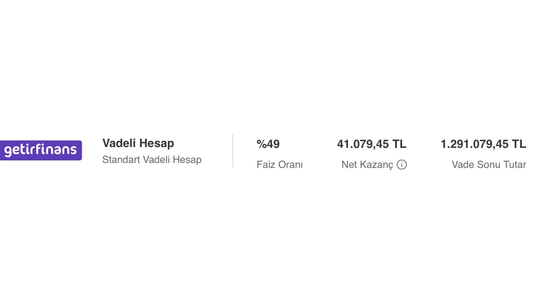Click the Vade Sonu Tutar label

[x=489, y=165]
